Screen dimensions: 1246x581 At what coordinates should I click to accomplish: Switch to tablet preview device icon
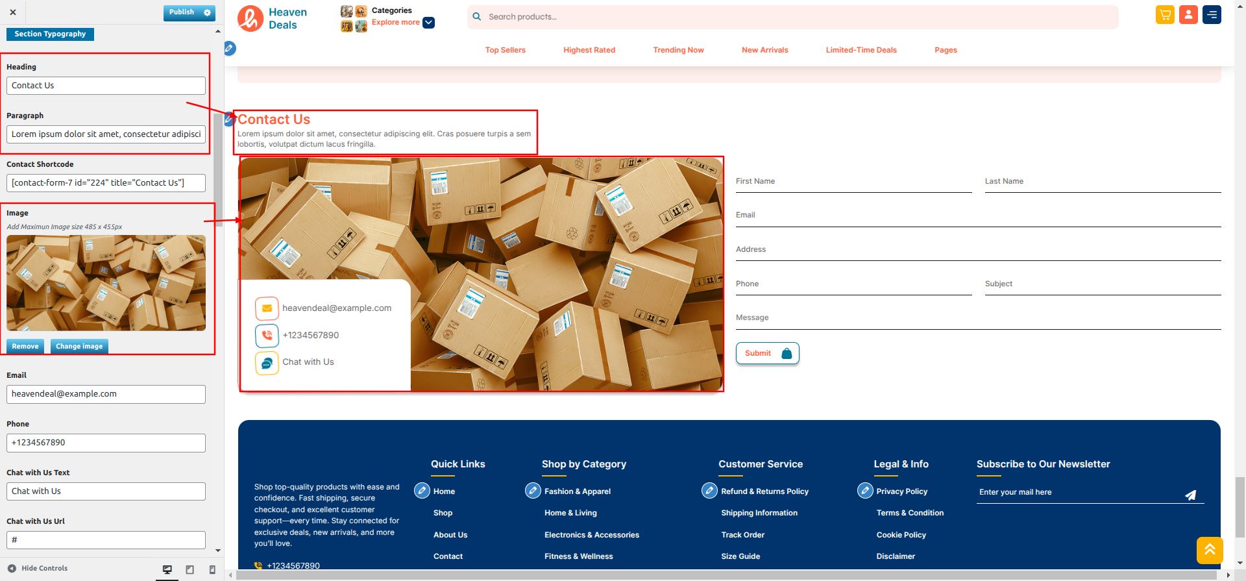click(x=190, y=569)
